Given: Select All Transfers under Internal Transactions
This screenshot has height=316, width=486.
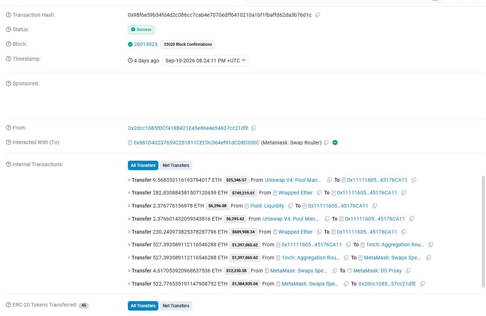Looking at the screenshot, I should pyautogui.click(x=143, y=165).
